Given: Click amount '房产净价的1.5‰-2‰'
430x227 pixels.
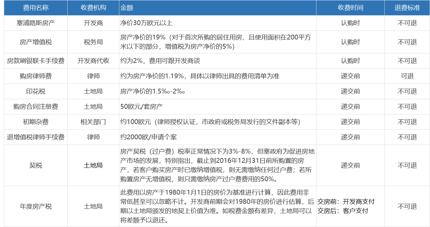Looking at the screenshot, I should tap(153, 91).
